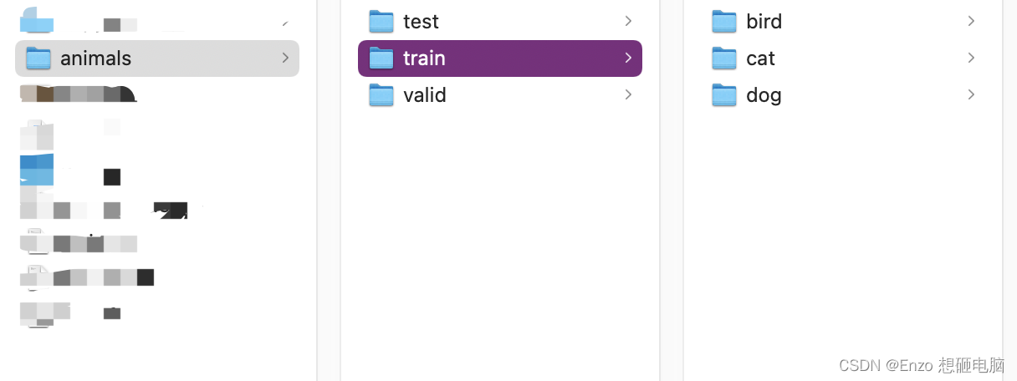Open the bird folder with its chevron
This screenshot has height=381, width=1017.
[x=971, y=21]
